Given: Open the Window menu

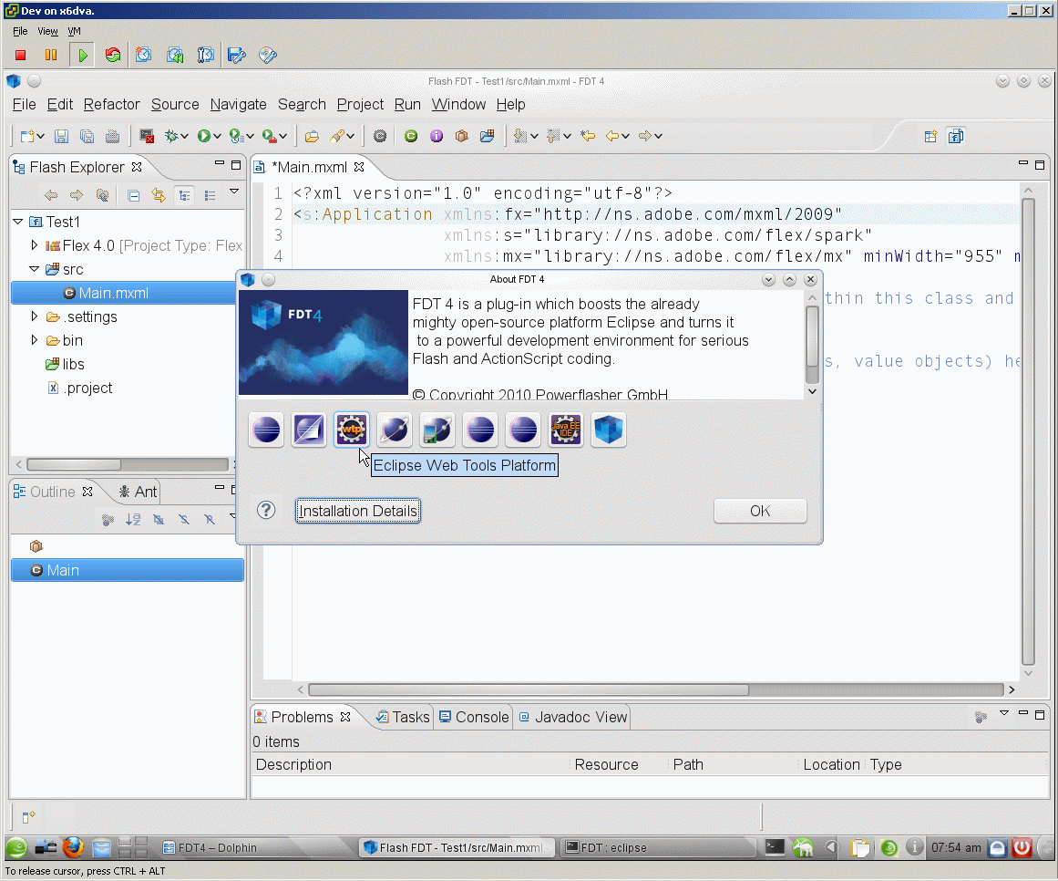Looking at the screenshot, I should (458, 105).
